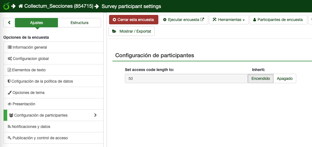Screen dimensions: 312x147
Task: Open Participantes de encuesta
Action: (278, 20)
